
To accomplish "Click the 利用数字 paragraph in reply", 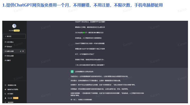I will pos(103,85).
